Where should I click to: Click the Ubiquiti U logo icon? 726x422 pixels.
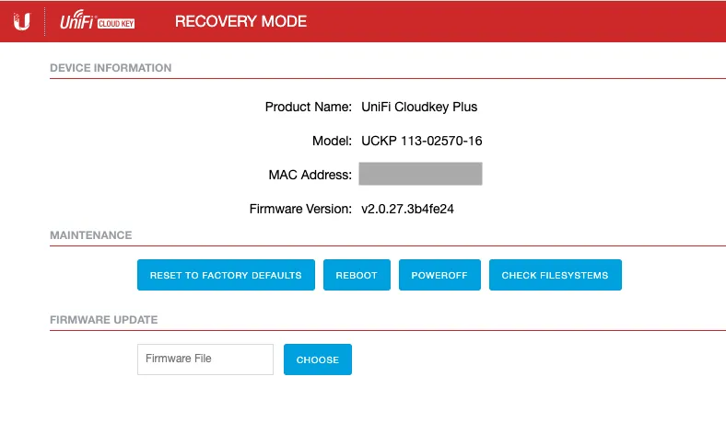point(22,21)
